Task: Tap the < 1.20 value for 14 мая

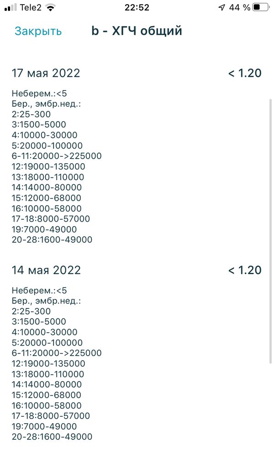Action: pyautogui.click(x=245, y=270)
